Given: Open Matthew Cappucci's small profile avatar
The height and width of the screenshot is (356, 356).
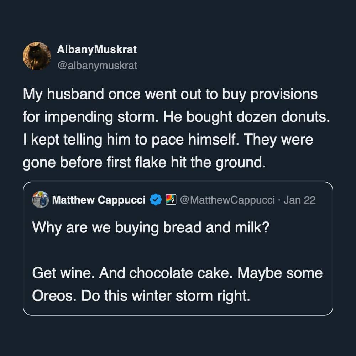Looking at the screenshot, I should 41,200.
